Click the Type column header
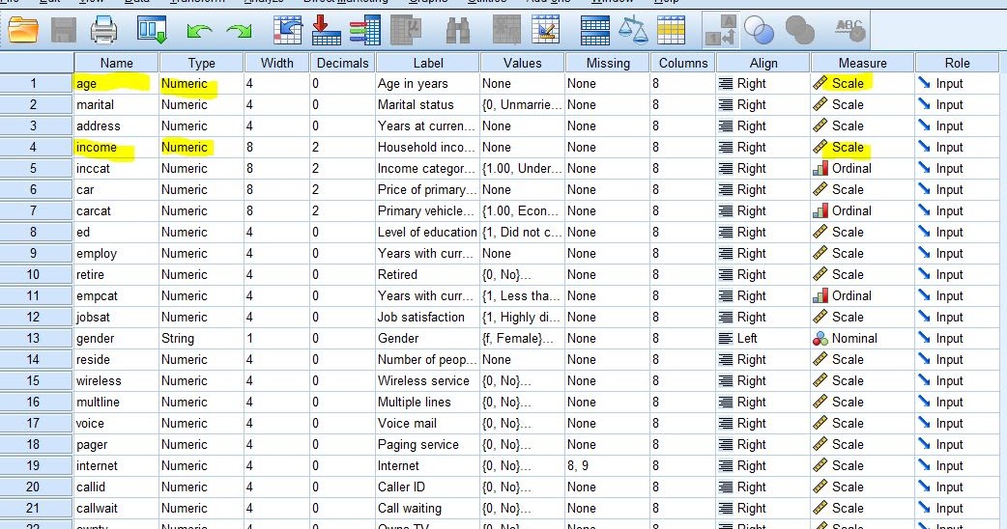 pos(201,63)
